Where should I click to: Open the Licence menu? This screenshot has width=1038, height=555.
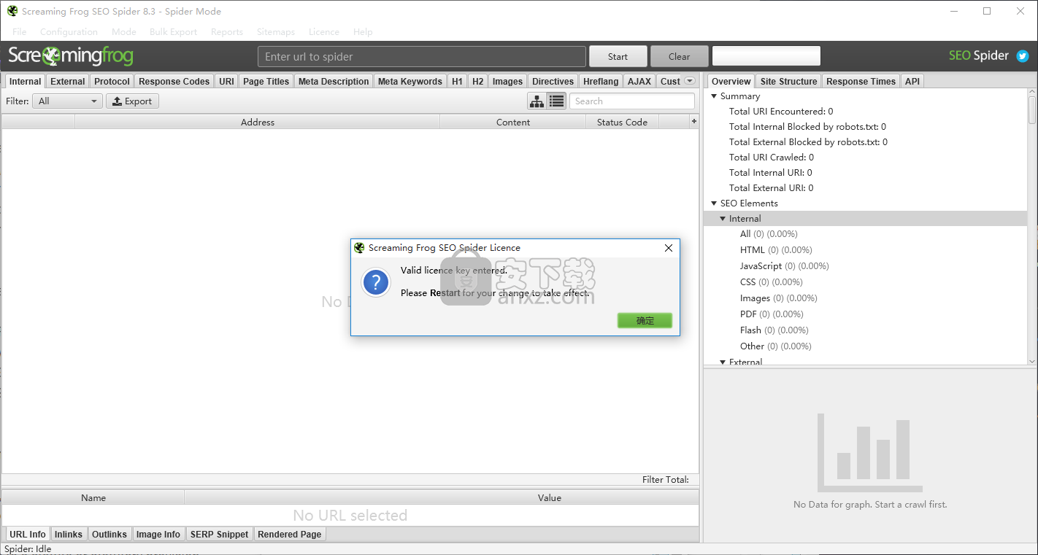324,32
